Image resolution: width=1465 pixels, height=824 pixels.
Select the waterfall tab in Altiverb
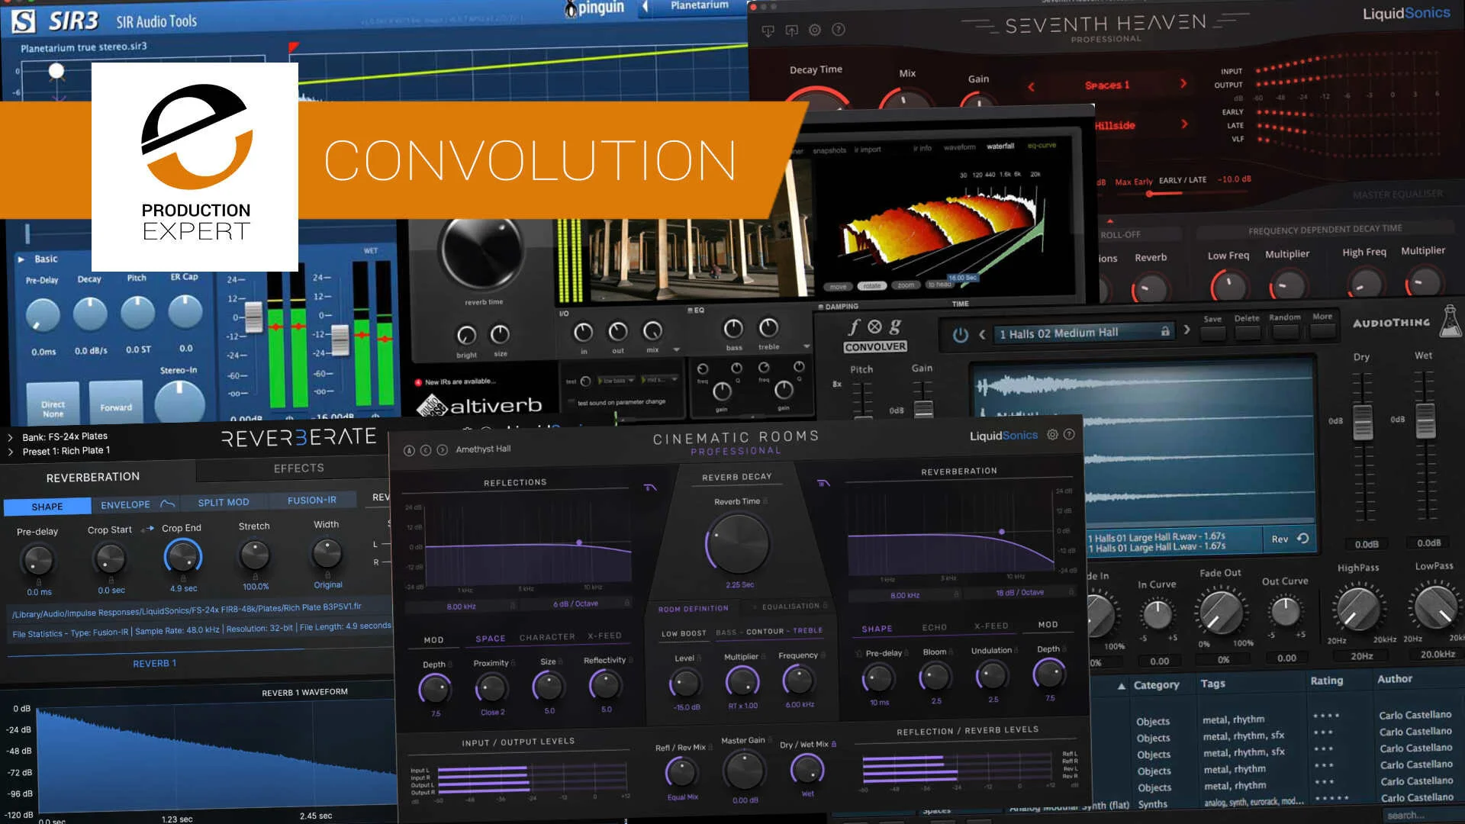coord(1000,146)
